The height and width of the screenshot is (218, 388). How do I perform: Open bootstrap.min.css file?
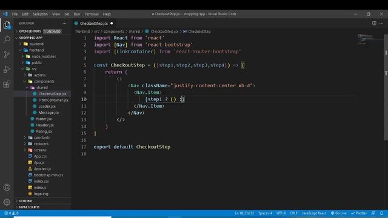point(42,175)
